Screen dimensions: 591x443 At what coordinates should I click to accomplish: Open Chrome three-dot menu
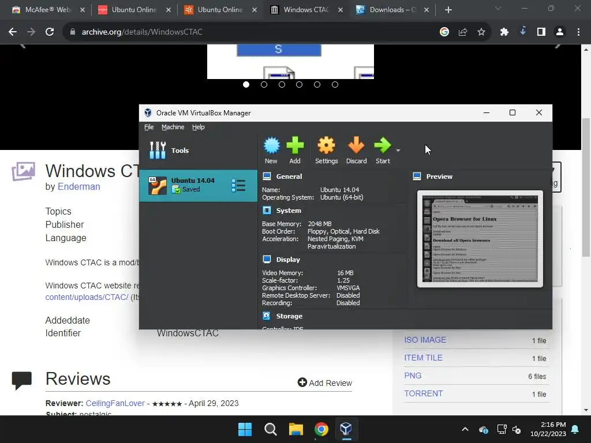(x=578, y=32)
